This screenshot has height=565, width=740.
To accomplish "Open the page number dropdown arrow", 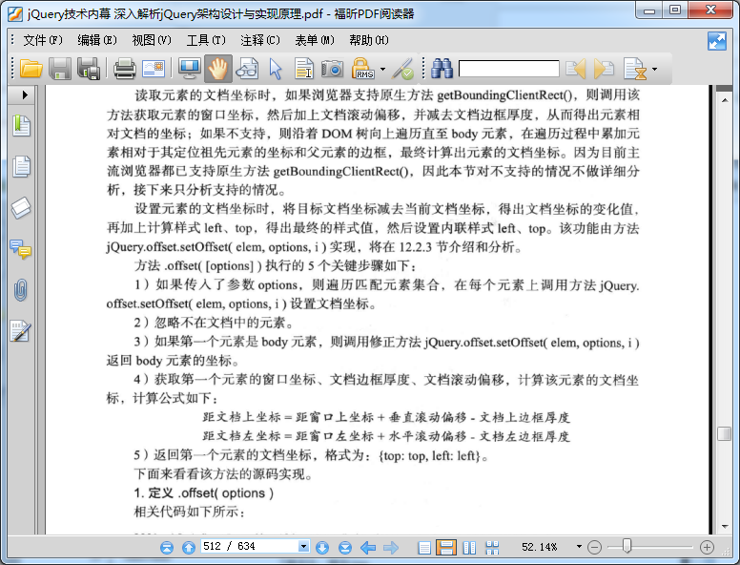I will pyautogui.click(x=304, y=547).
